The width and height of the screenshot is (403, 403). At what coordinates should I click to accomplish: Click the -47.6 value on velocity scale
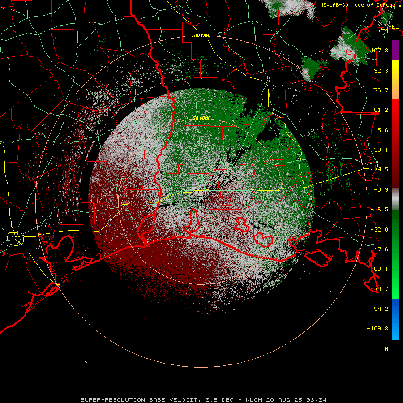tap(379, 249)
